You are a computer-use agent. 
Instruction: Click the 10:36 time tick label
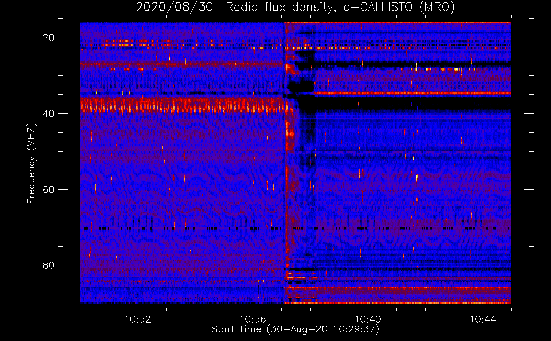tap(253, 320)
